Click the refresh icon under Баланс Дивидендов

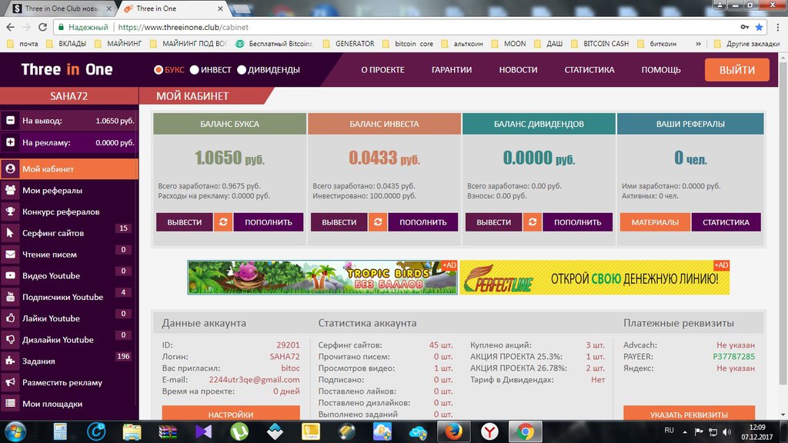point(532,222)
